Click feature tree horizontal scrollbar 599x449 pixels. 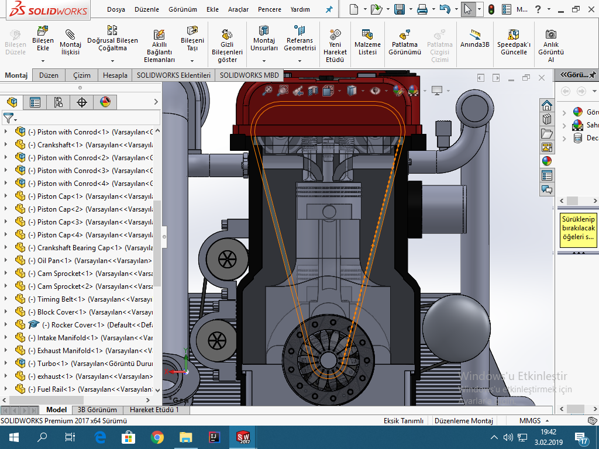tap(47, 400)
